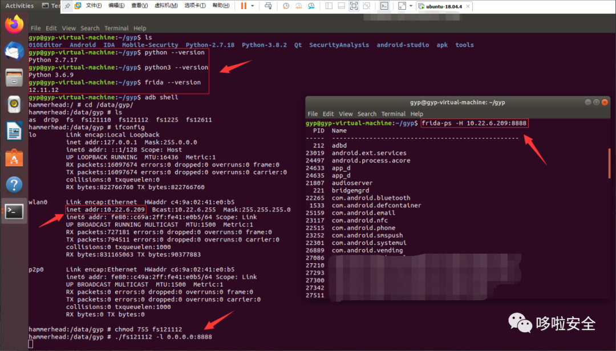This screenshot has width=616, height=351.
Task: Launch LibreOffice Writer from the dock
Action: (x=14, y=130)
